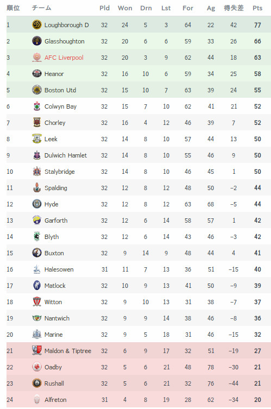Click the Chorley club badge
The image size is (271, 409).
(x=37, y=123)
